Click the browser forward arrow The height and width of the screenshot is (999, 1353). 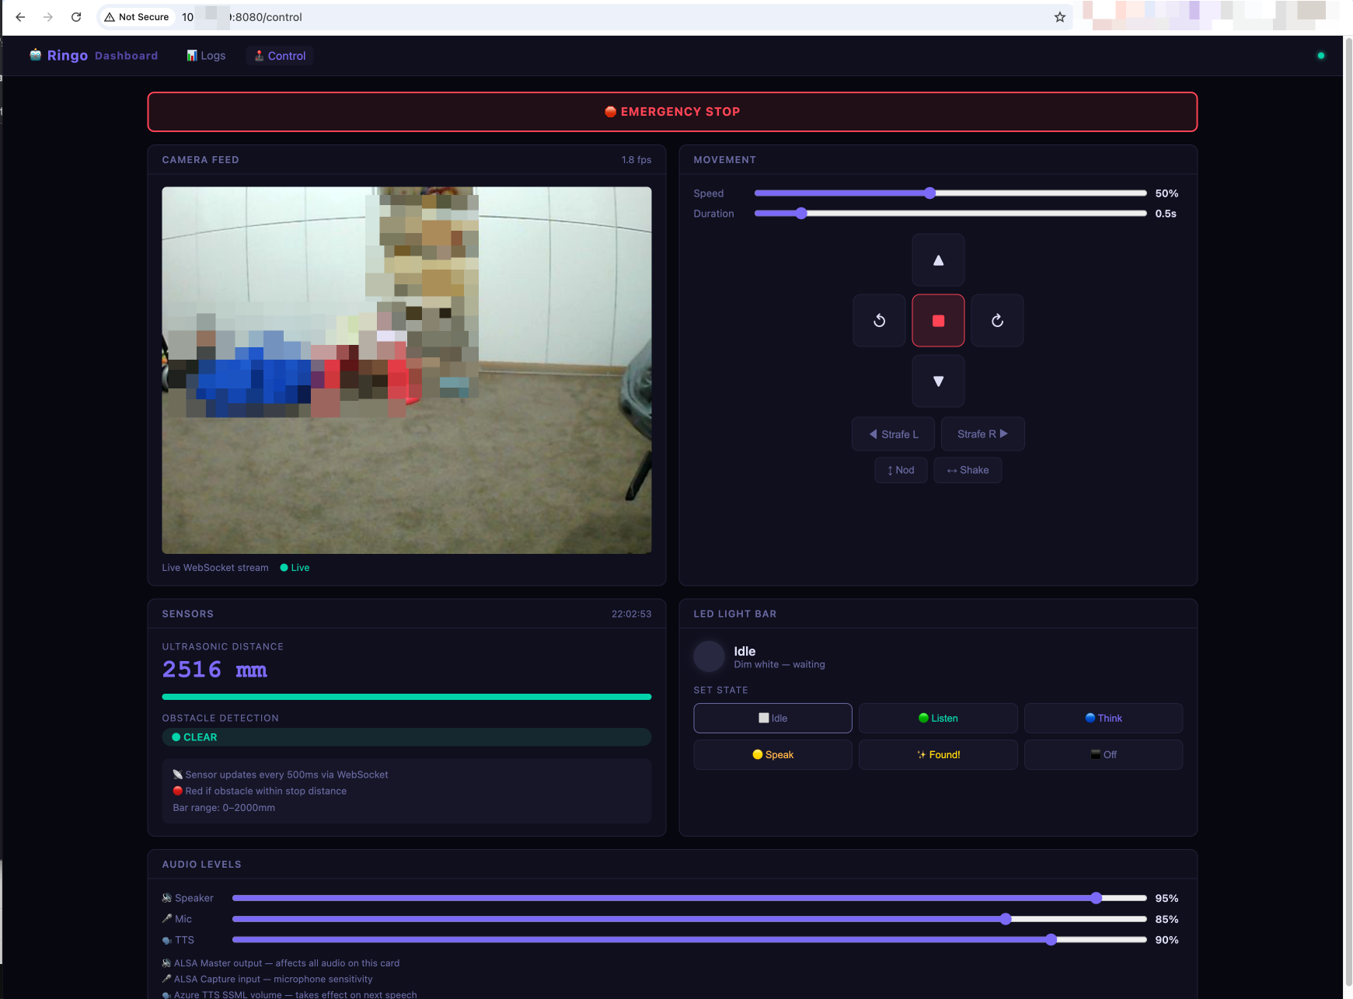[48, 16]
